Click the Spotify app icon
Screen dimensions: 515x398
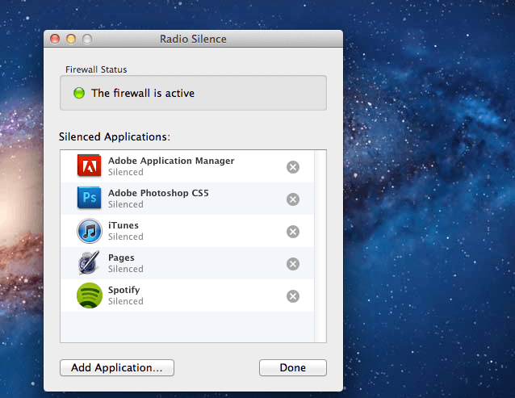90,295
